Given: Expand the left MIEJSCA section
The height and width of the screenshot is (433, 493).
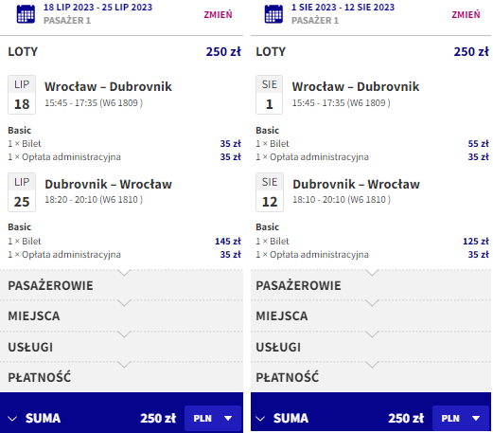Looking at the screenshot, I should pyautogui.click(x=121, y=316).
